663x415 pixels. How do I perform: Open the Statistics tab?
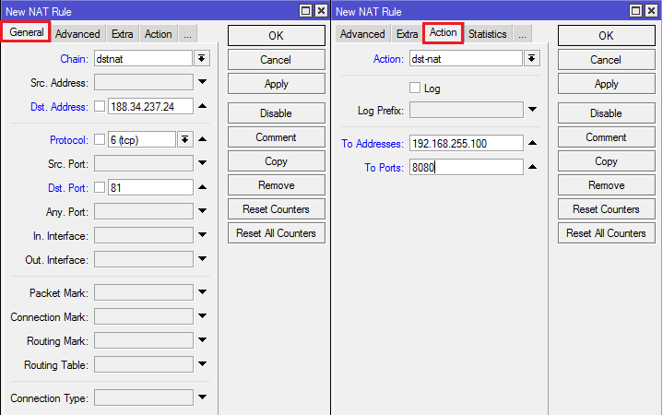(487, 34)
